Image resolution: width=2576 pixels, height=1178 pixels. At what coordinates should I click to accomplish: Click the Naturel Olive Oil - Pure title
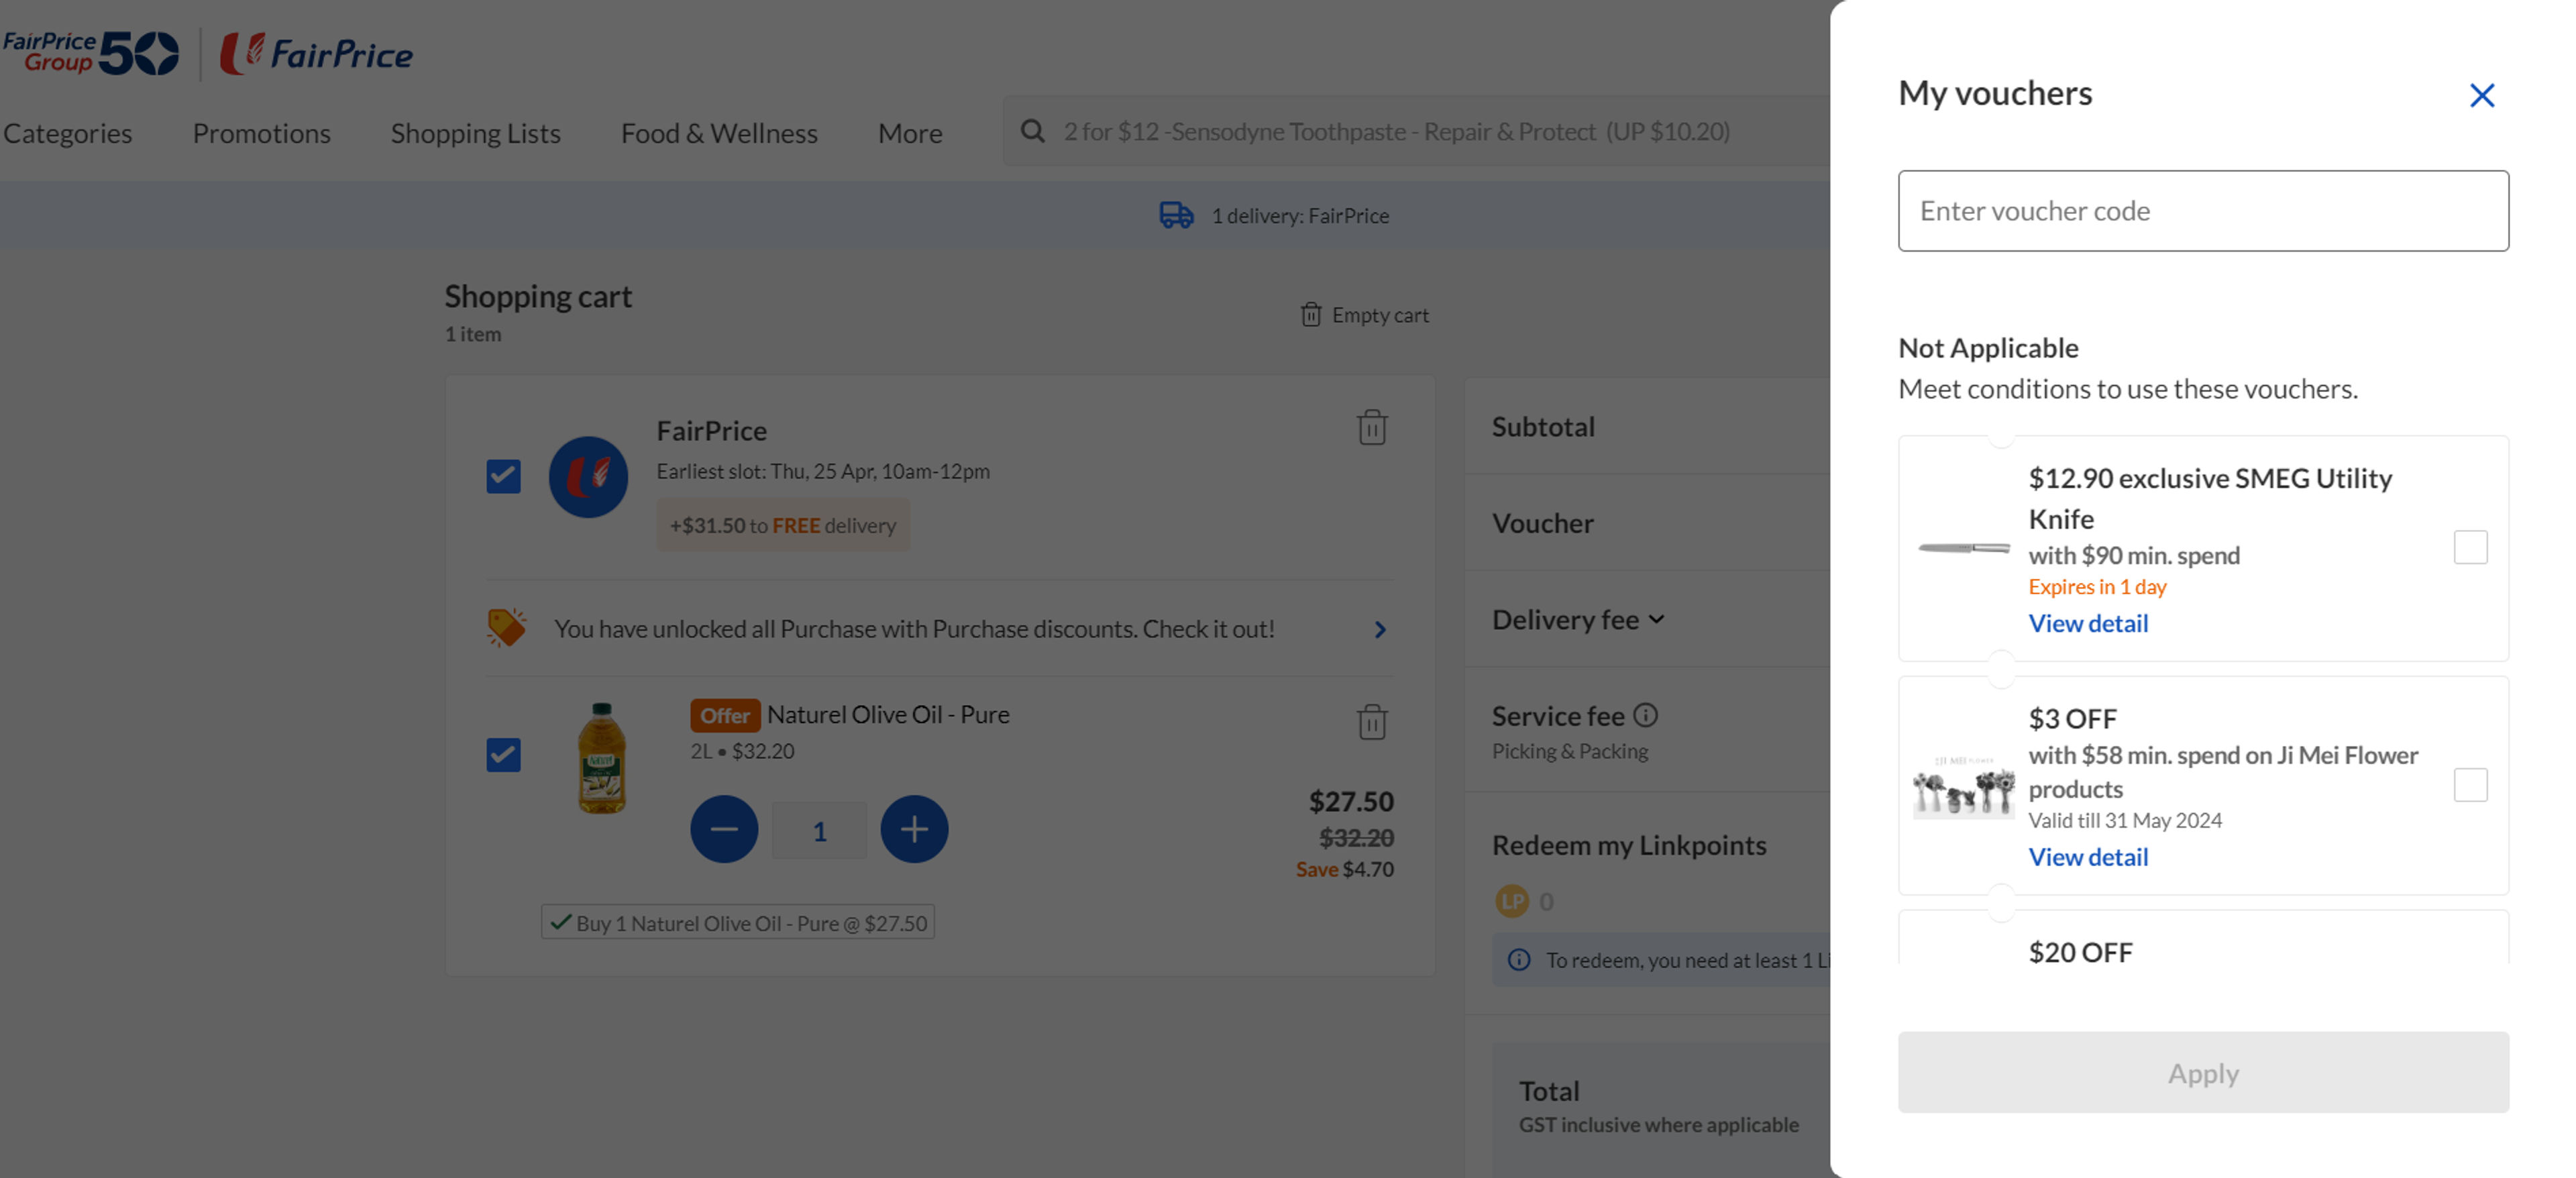pyautogui.click(x=888, y=714)
